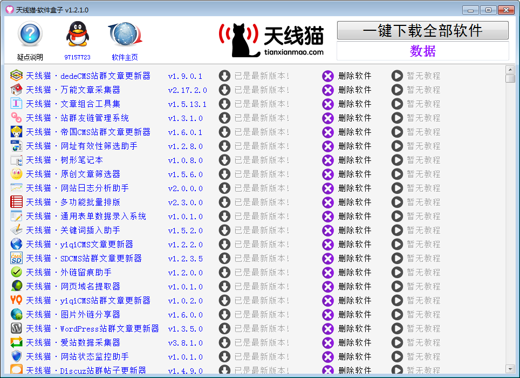The image size is (520, 378).
Task: Click 暂无教程 for SDCMS站群文章更新器
Action: tap(423, 258)
